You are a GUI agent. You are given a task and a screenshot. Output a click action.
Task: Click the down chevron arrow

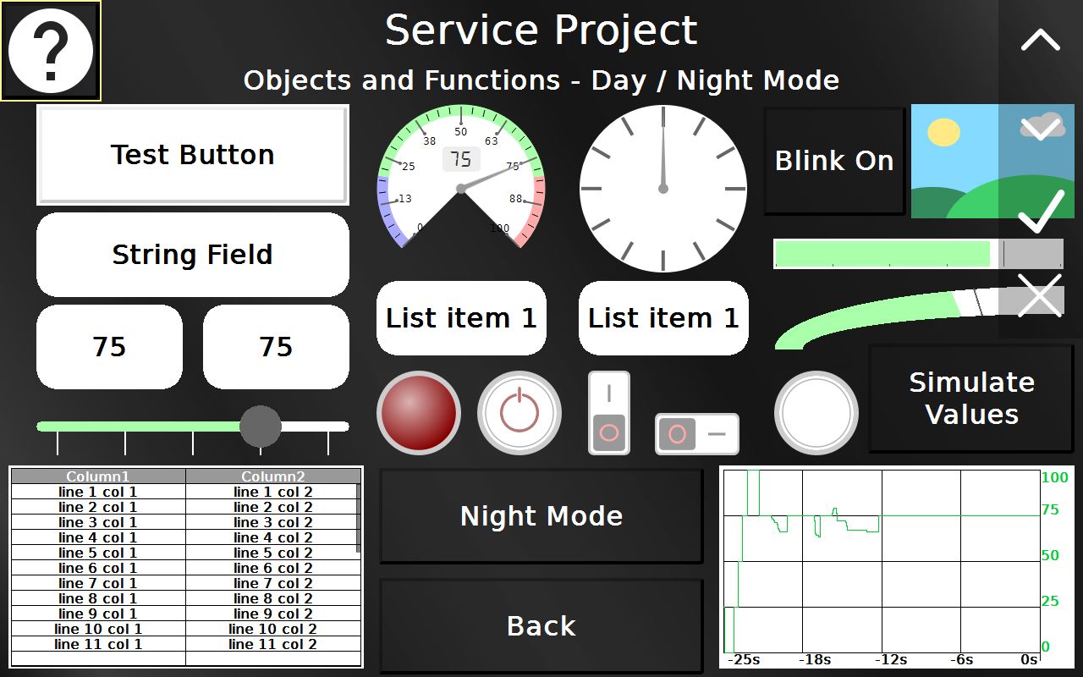point(1040,128)
